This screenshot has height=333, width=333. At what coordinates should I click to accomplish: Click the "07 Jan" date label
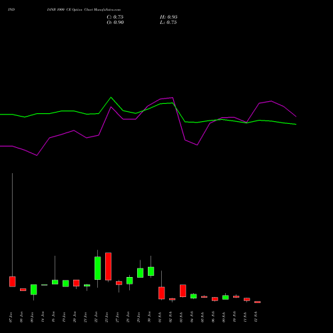(11, 317)
